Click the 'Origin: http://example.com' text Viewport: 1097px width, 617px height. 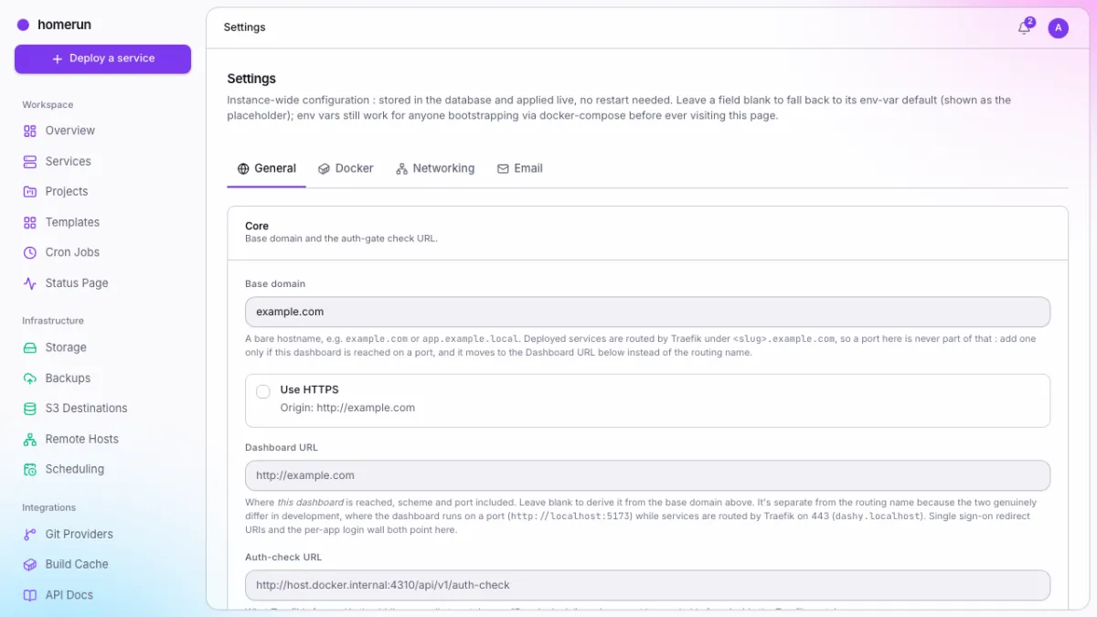click(x=347, y=408)
